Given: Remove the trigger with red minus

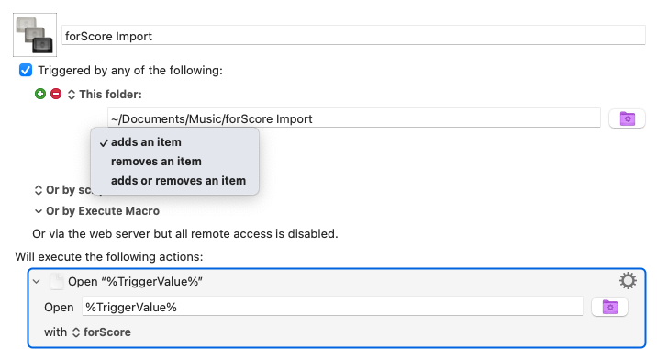Looking at the screenshot, I should (56, 94).
